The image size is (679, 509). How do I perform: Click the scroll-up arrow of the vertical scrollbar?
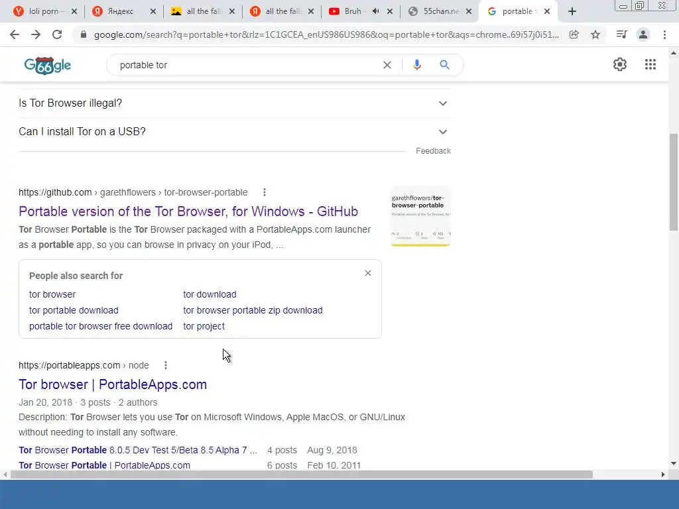(x=674, y=53)
